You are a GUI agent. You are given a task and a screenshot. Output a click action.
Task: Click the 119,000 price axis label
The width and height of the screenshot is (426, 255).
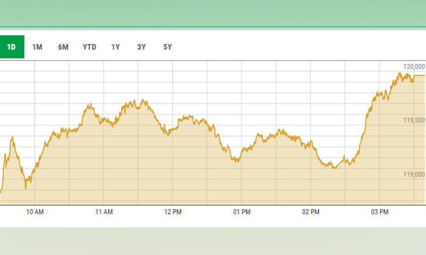(413, 175)
